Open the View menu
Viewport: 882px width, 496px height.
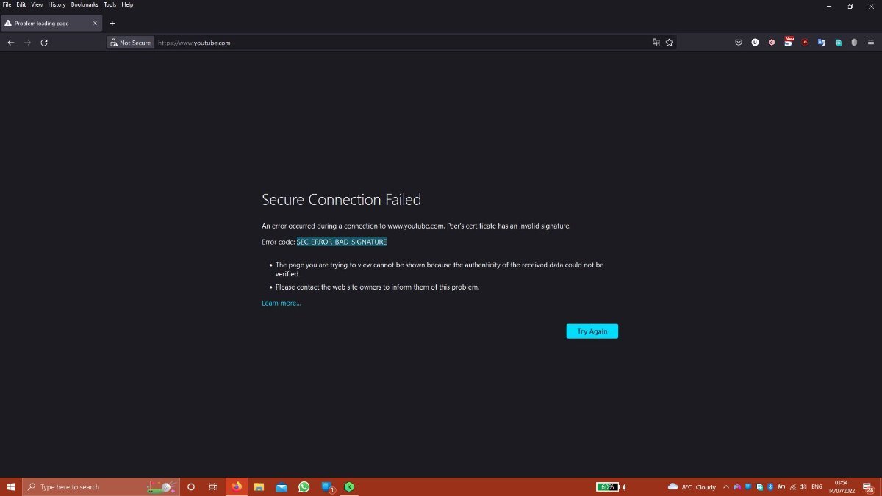37,4
